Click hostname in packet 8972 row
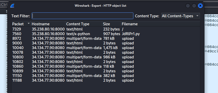218x93 pixels. tap(48, 38)
